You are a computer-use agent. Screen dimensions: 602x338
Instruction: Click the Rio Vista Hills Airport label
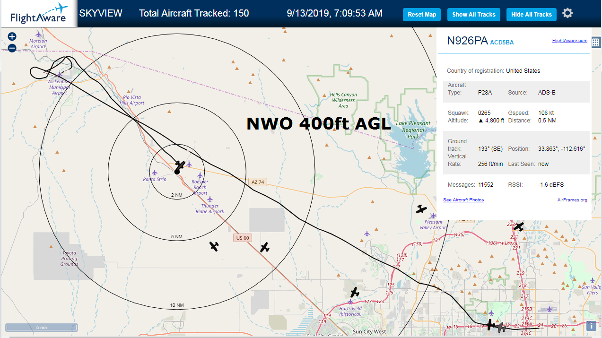point(132,100)
